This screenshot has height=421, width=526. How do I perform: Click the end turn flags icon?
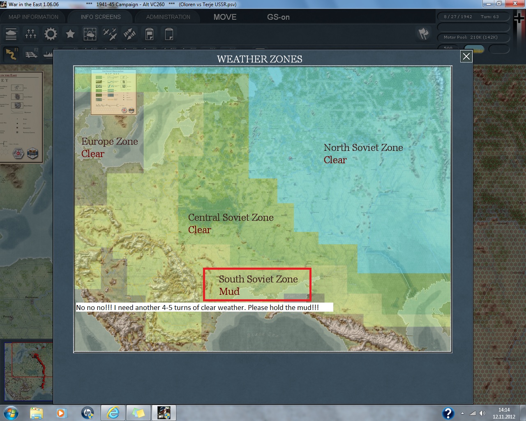pyautogui.click(x=423, y=34)
